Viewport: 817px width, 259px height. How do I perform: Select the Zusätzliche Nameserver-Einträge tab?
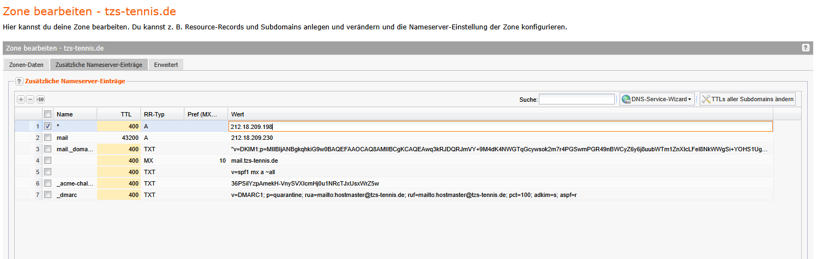click(x=99, y=65)
